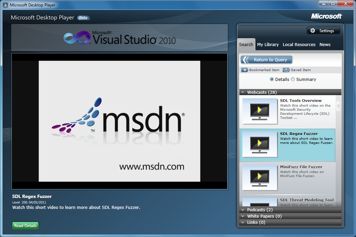The height and width of the screenshot is (237, 356).
Task: Click the SDL Tools Overview title
Action: 301,101
